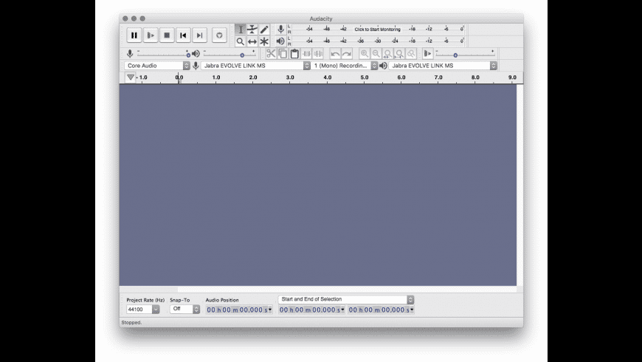Image resolution: width=642 pixels, height=362 pixels.
Task: Click the Pause transport button
Action: (134, 35)
